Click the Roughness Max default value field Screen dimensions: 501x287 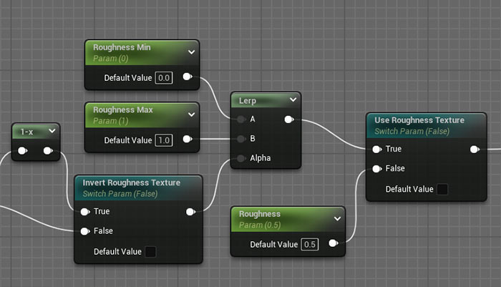pos(164,140)
